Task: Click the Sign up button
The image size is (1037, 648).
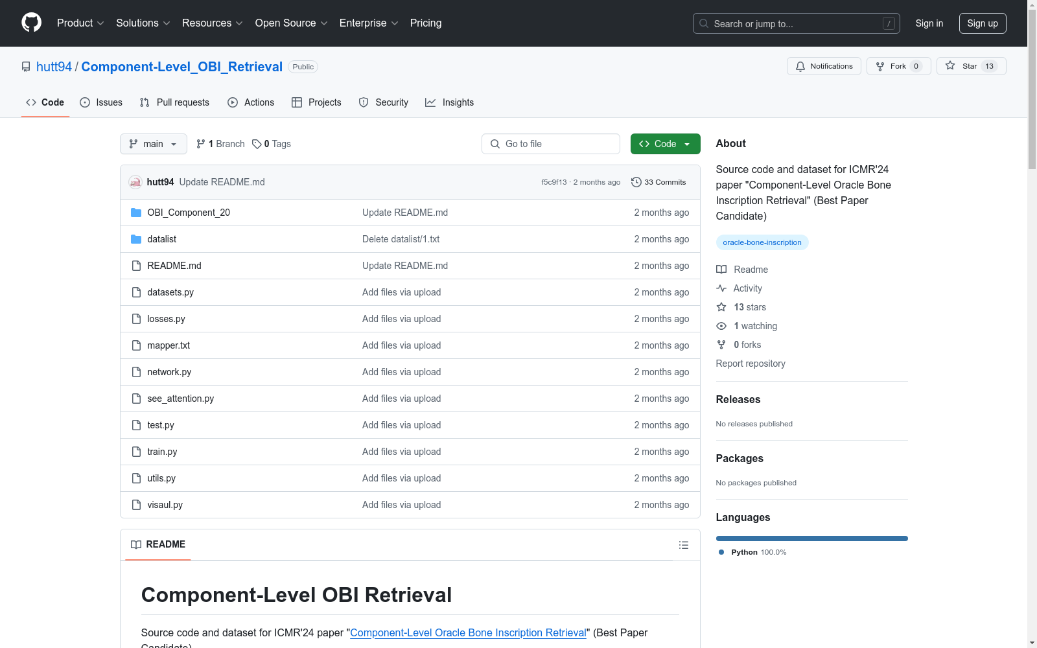Action: [982, 23]
